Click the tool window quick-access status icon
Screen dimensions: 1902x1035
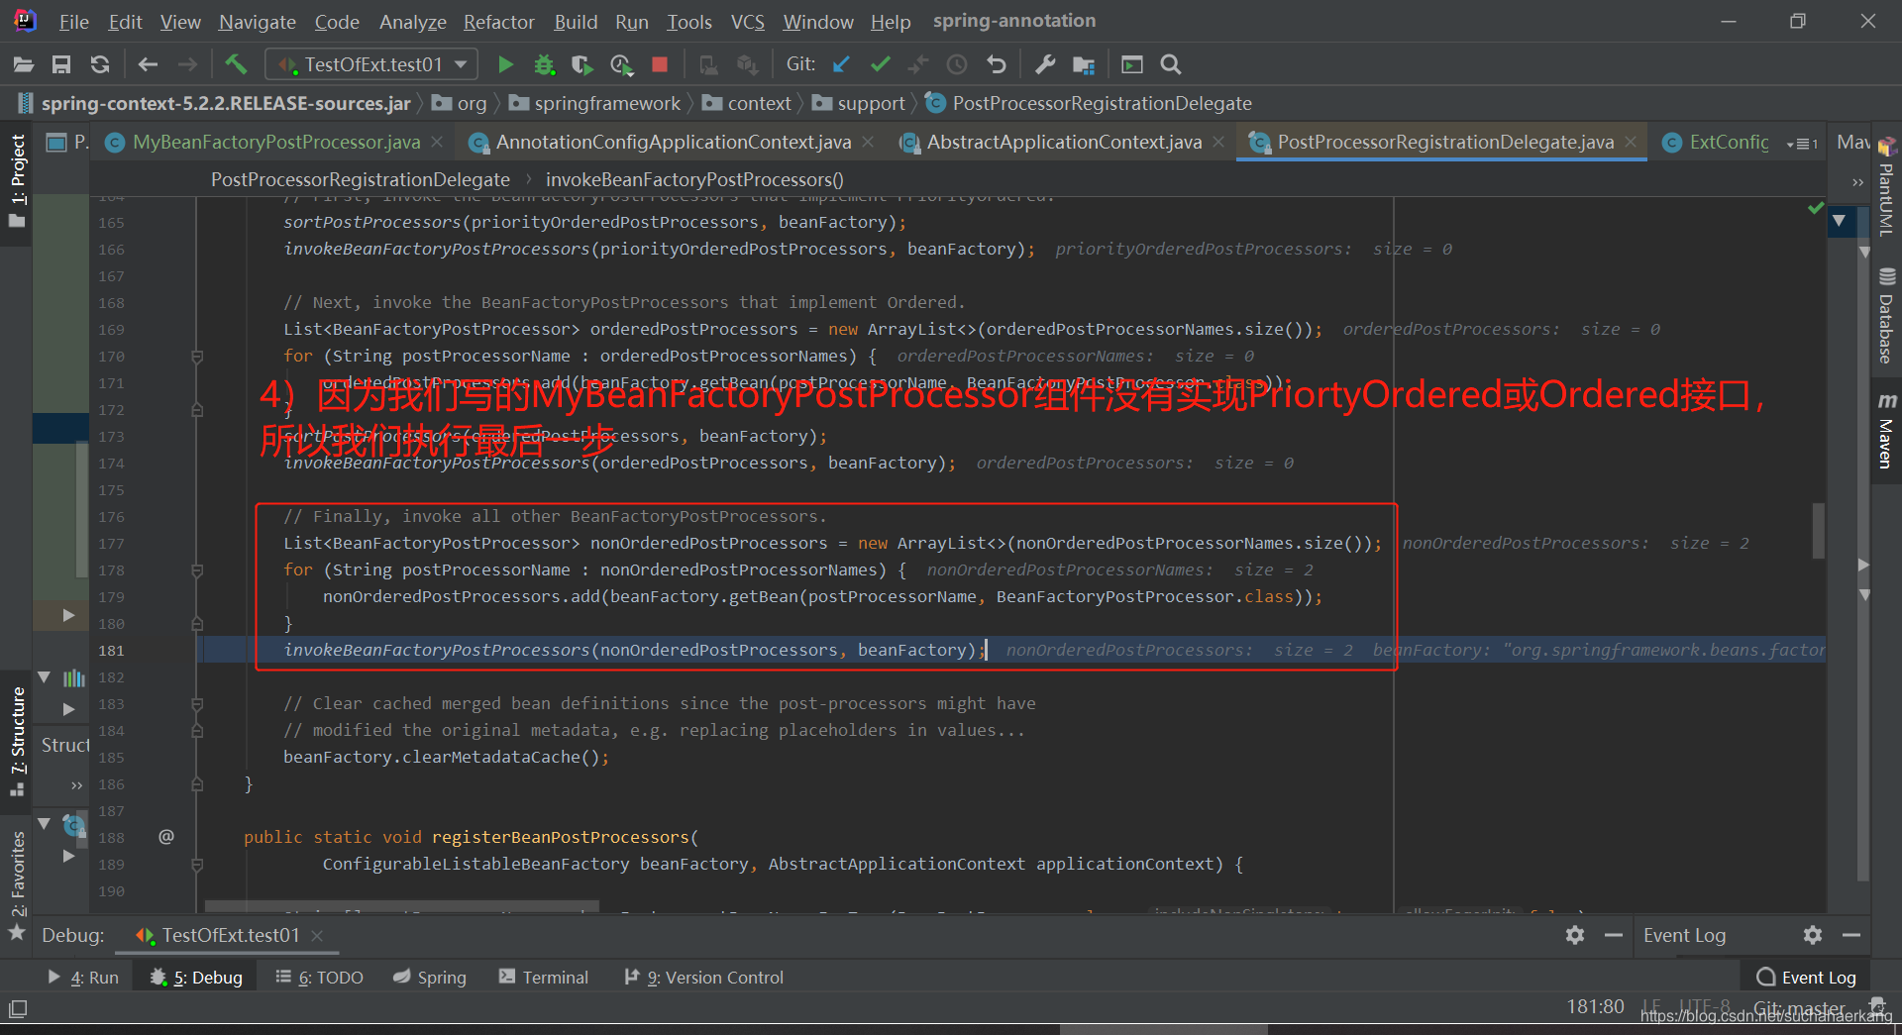pyautogui.click(x=18, y=1009)
